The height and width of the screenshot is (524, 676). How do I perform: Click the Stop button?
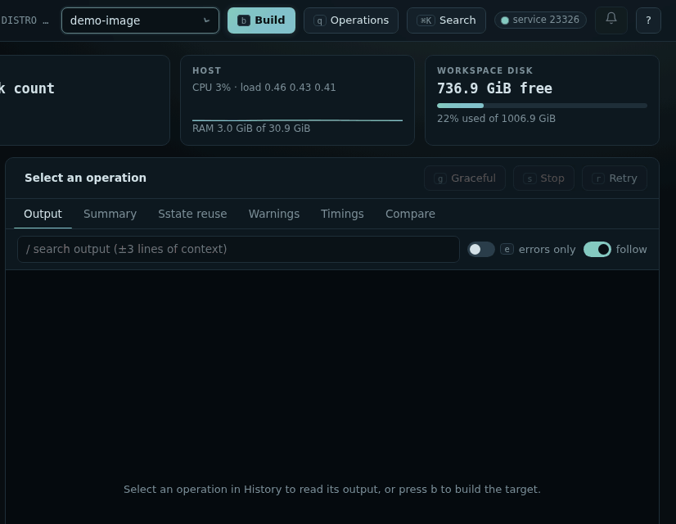pyautogui.click(x=543, y=178)
